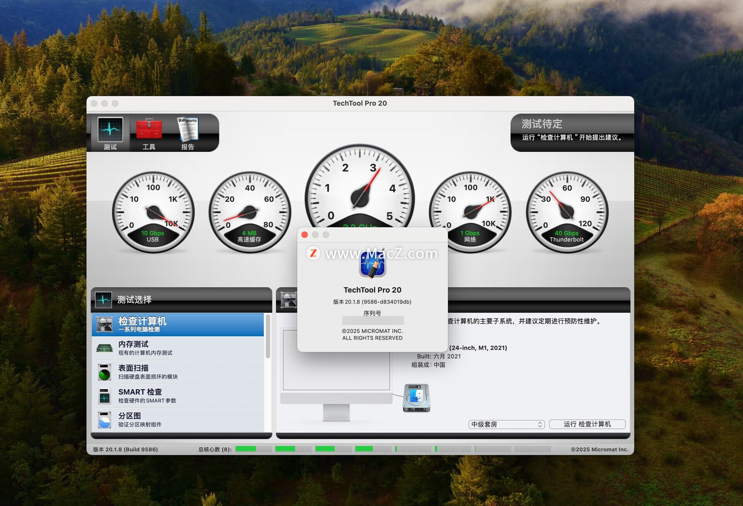Click the version text 版本 20.1.8 (9586-d834019db)
This screenshot has width=743, height=506.
372,302
